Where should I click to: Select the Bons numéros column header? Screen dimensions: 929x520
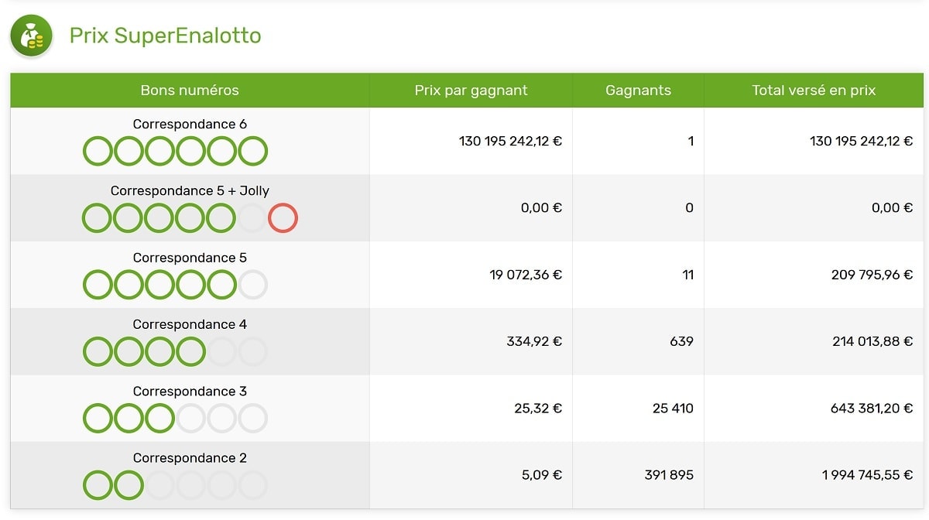coord(190,91)
